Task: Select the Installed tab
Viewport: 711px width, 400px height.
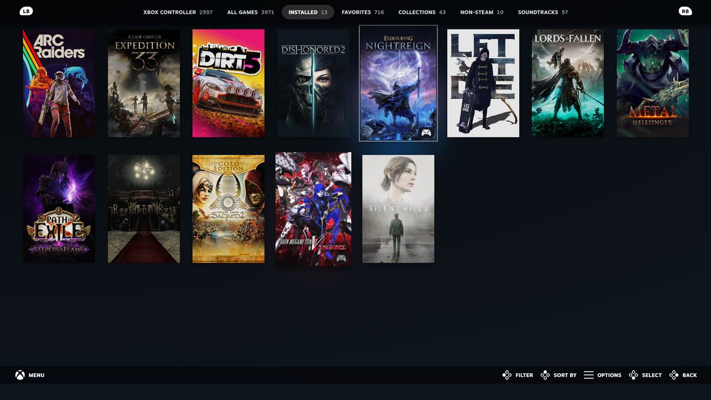Action: click(x=308, y=12)
